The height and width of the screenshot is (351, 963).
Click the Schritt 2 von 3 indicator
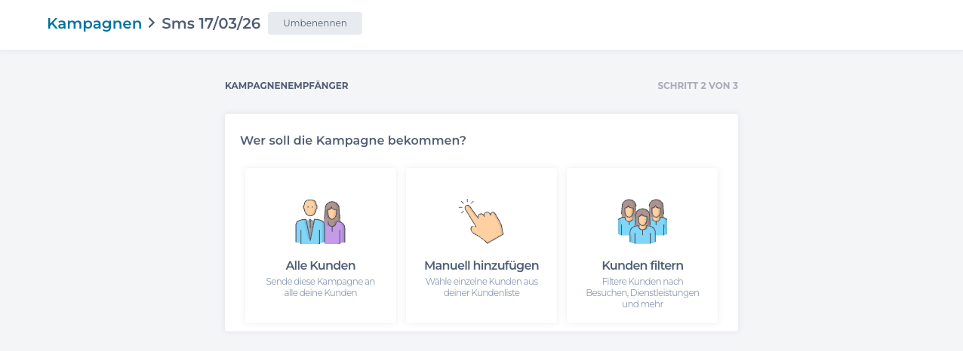697,86
